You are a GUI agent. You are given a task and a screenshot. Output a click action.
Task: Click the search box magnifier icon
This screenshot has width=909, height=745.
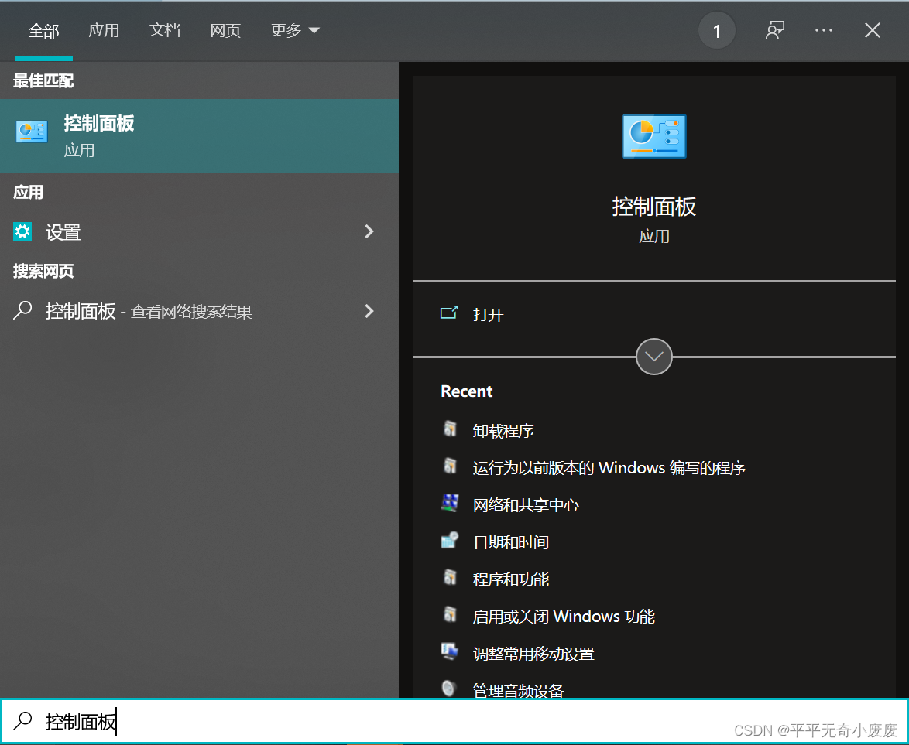coord(23,721)
